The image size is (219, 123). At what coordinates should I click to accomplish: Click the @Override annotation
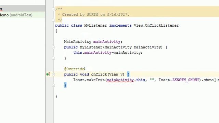[74, 69]
